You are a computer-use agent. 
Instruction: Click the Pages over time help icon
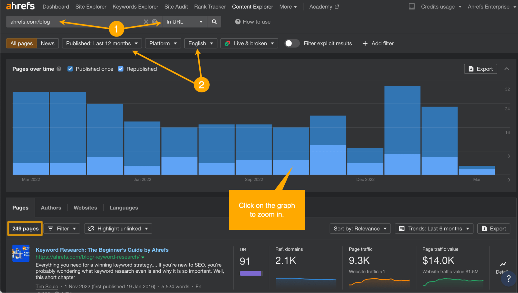click(x=59, y=69)
